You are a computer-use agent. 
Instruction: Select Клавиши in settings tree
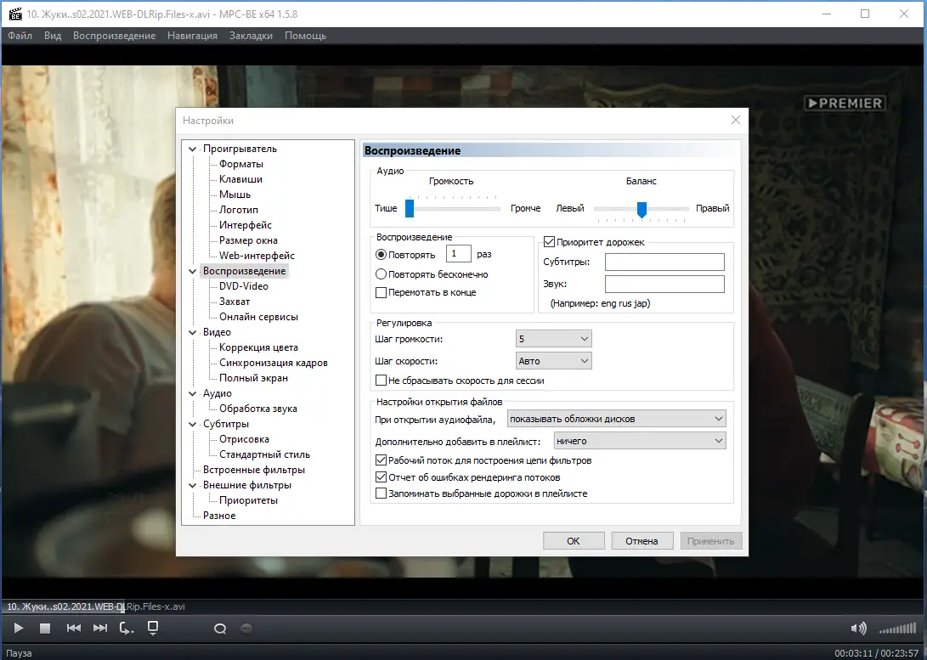point(240,179)
